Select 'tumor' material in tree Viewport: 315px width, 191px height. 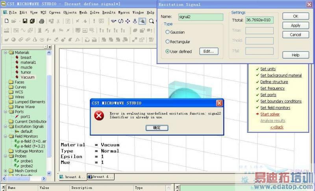[x=26, y=72]
